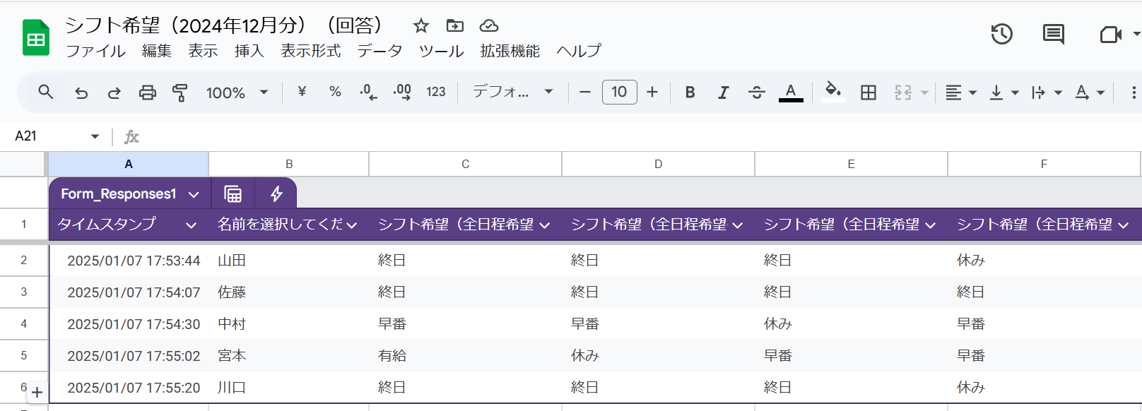The height and width of the screenshot is (411, 1142).
Task: Decrease the font size with minus button
Action: (x=585, y=92)
